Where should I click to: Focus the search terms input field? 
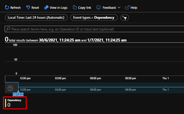point(94,29)
